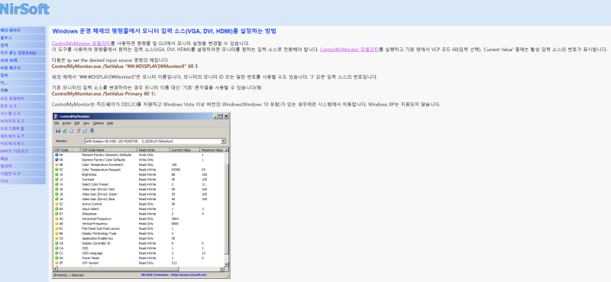This screenshot has width=611, height=282.
Task: Open the 모든 유틸리티 sidebar link
Action: (23, 99)
